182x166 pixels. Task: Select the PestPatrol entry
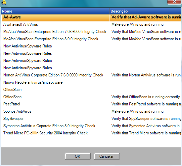click(12, 104)
